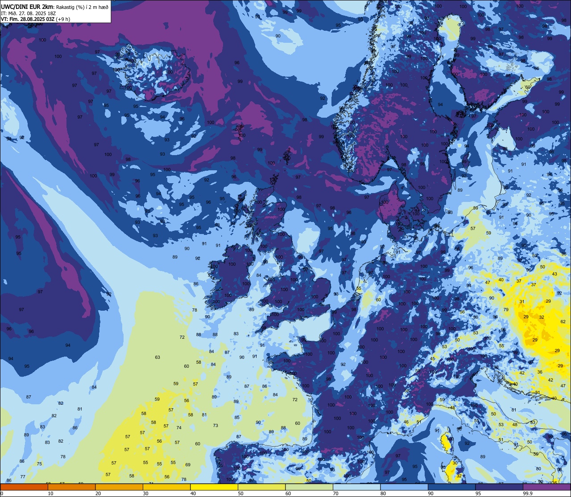The image size is (571, 497).
Task: Select the bright yellow 40–50% legend swatch
Action: pos(214,487)
